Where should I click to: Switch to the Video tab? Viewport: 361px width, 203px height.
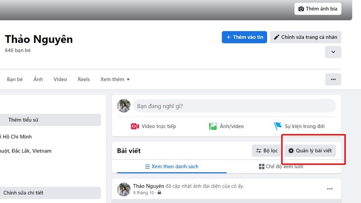(x=60, y=79)
